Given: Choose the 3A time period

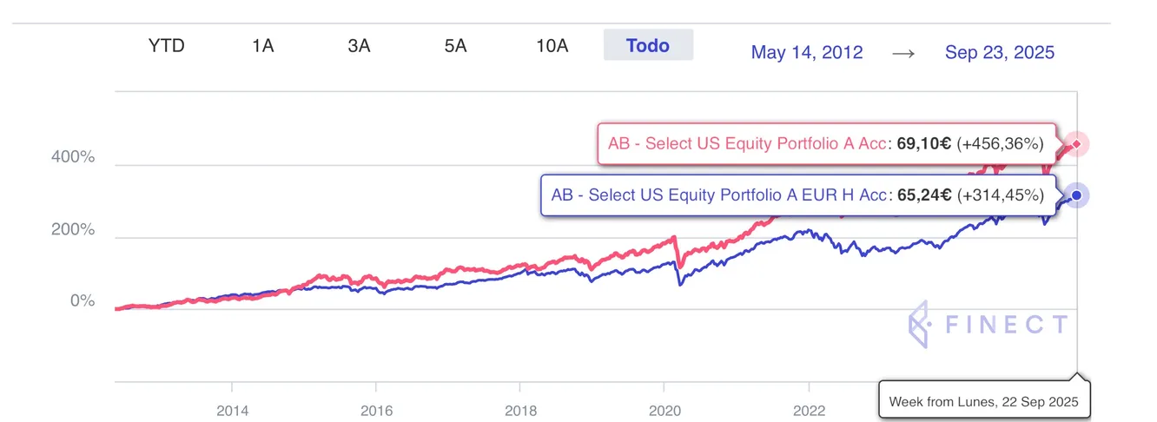Looking at the screenshot, I should 359,46.
